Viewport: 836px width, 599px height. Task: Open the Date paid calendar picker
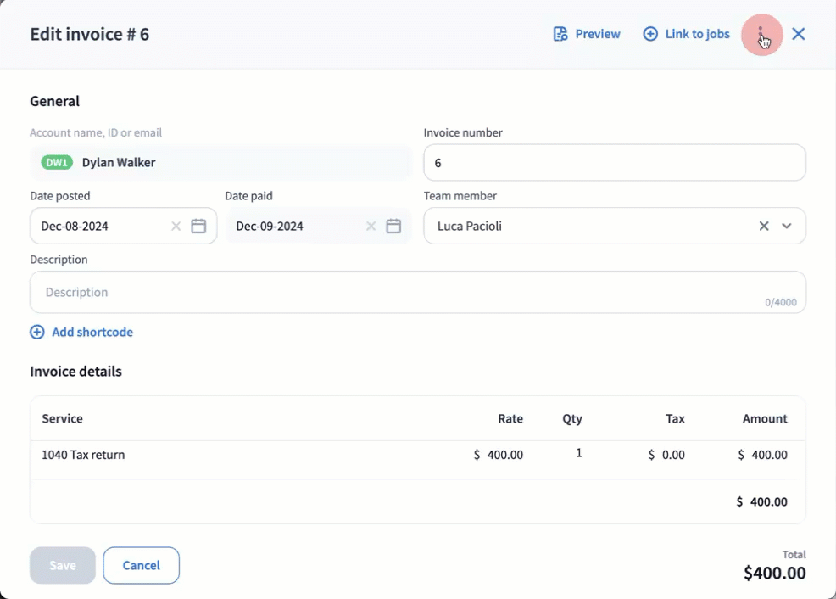393,227
